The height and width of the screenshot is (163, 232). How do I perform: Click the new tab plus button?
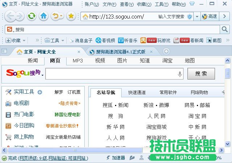click(x=166, y=52)
